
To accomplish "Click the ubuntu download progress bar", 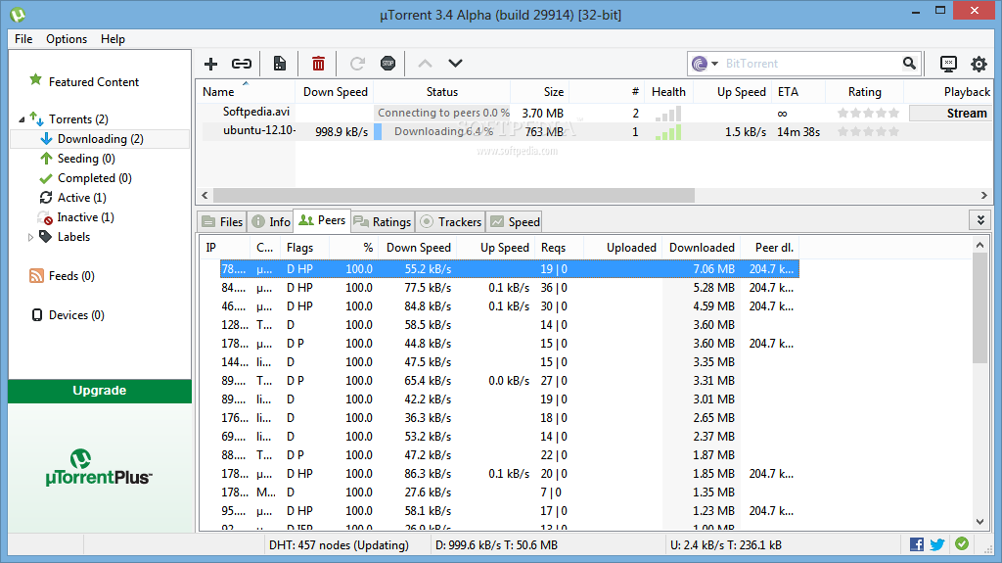I will click(442, 131).
